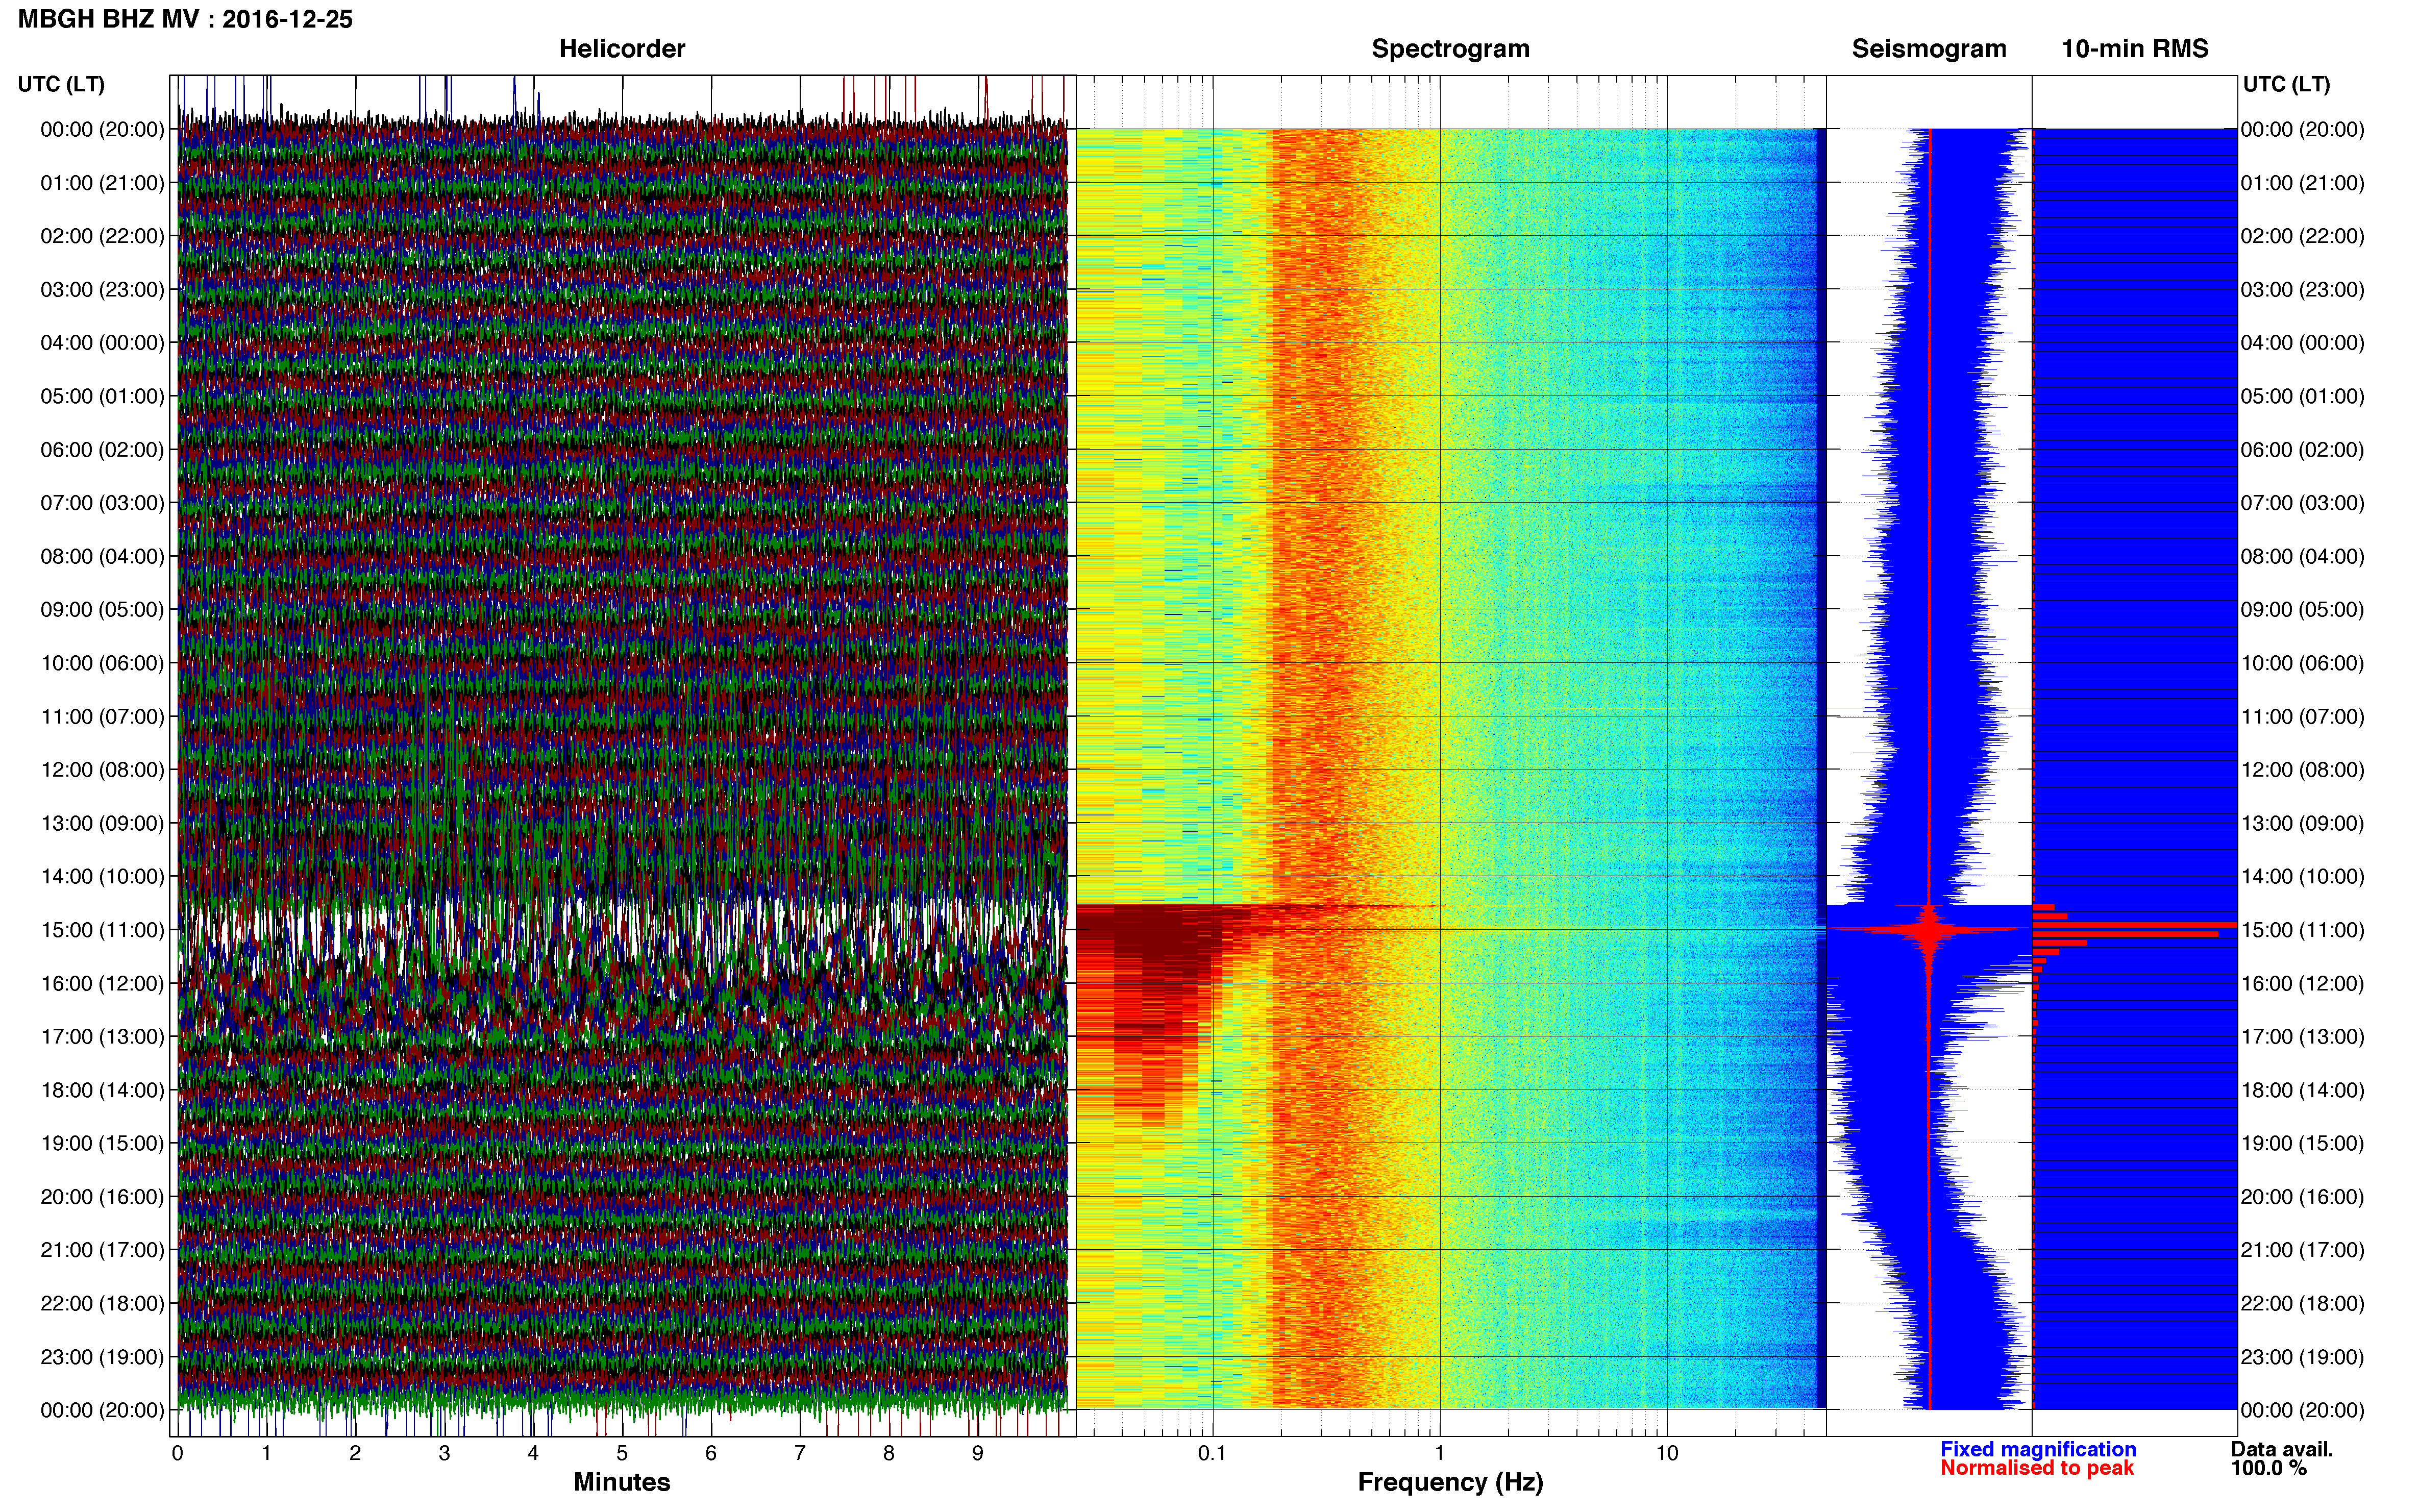Screen dimensions: 2419x1512
Task: Click the '6' tick on the Minutes axis
Action: 711,1454
